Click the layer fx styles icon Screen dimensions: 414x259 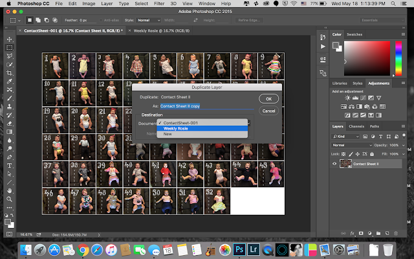pyautogui.click(x=352, y=233)
